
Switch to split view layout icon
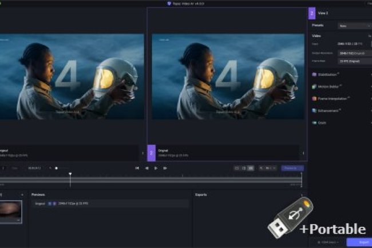(x=244, y=168)
